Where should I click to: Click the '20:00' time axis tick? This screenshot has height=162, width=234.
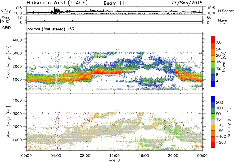[x=173, y=156]
